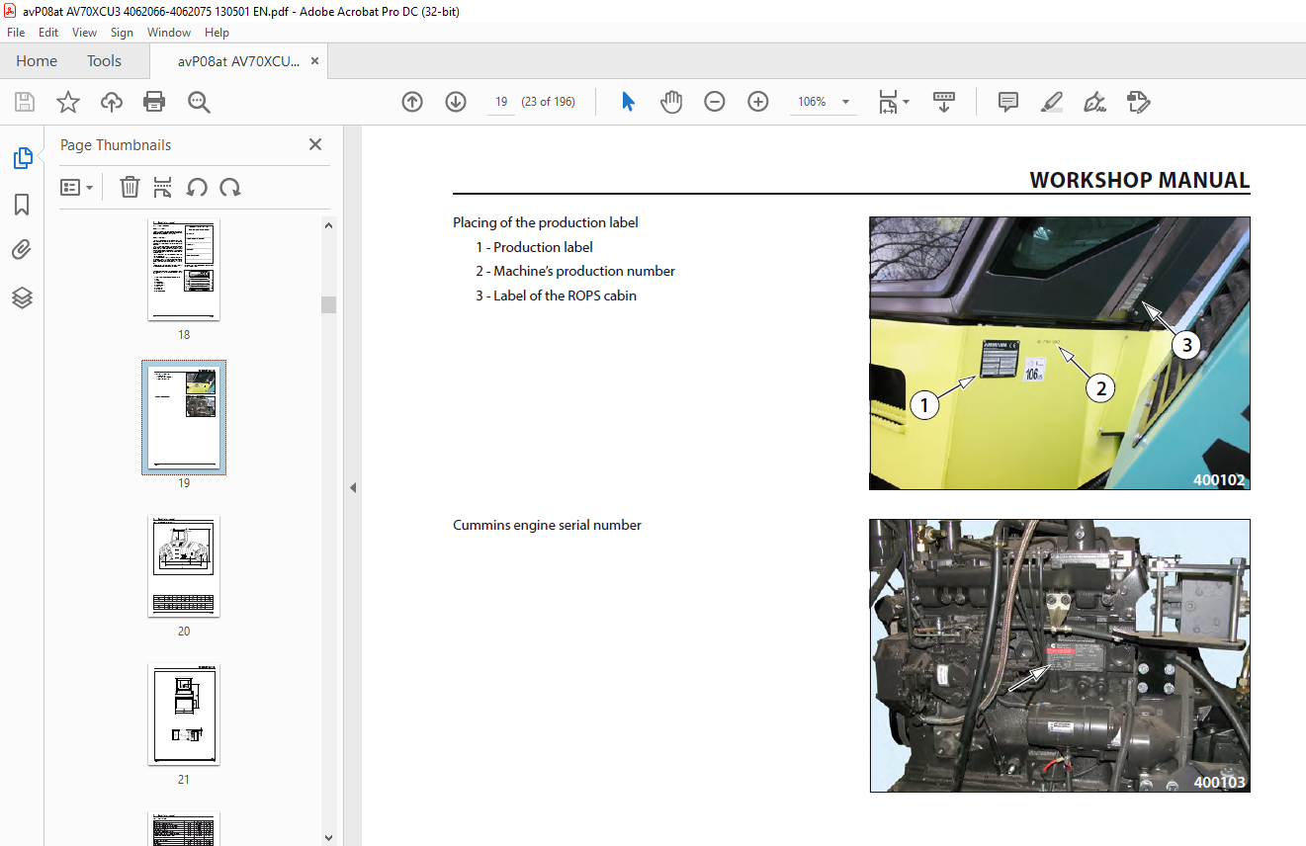Open Page Thumbnails sidebar icon

[22, 158]
